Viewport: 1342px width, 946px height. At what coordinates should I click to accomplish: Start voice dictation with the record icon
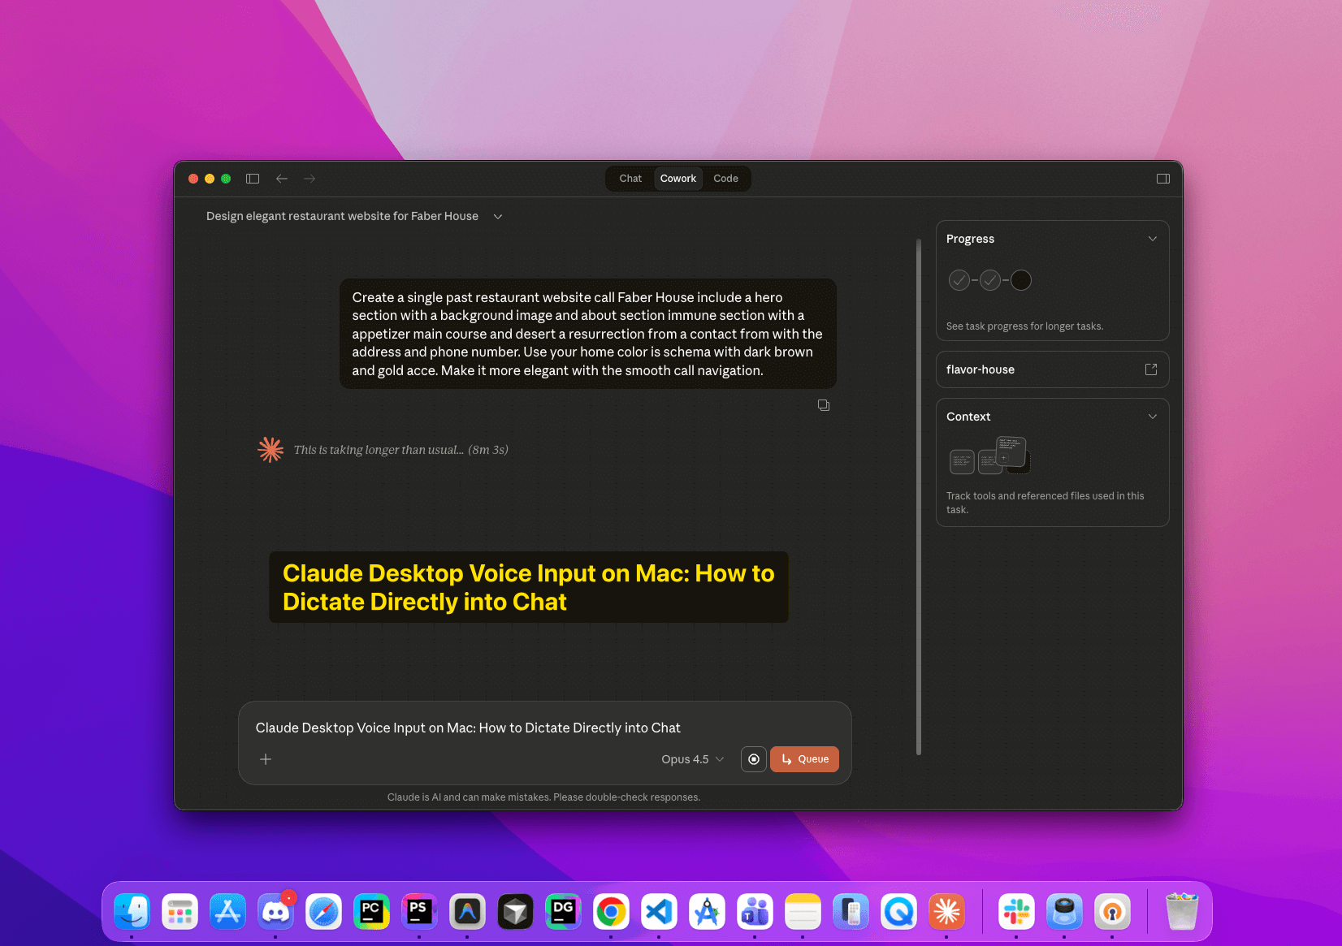tap(753, 759)
